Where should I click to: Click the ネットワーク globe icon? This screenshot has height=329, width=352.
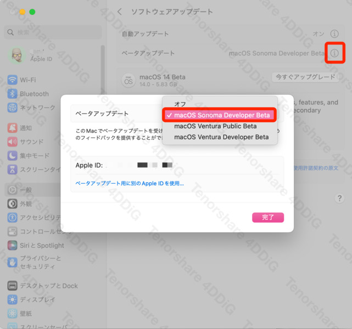(x=12, y=107)
